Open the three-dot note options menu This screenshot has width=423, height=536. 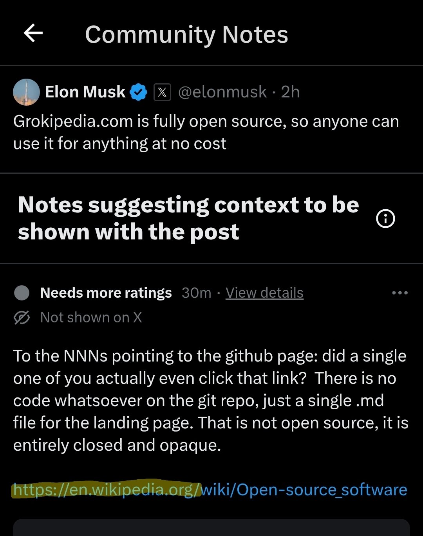[400, 293]
